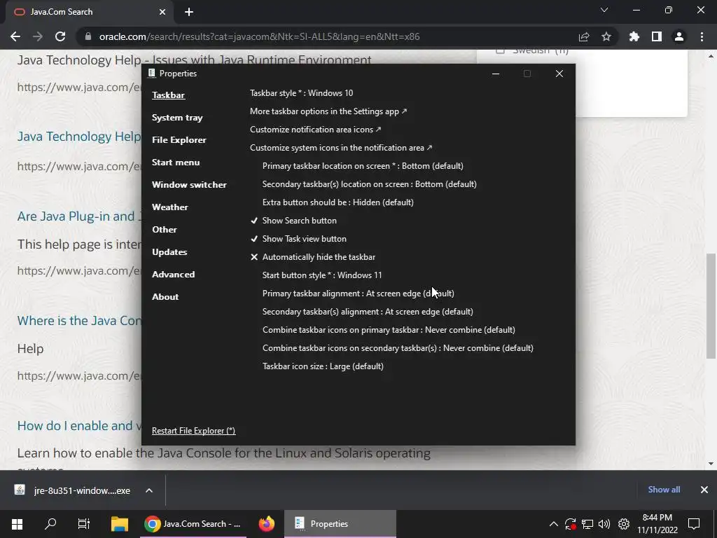717x538 pixels.
Task: Open File Explorer from taskbar
Action: click(x=120, y=524)
